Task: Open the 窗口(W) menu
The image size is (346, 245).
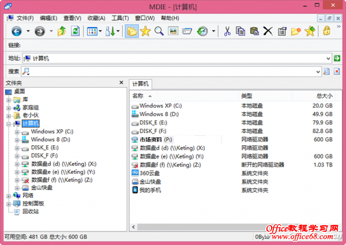Action: pos(145,18)
